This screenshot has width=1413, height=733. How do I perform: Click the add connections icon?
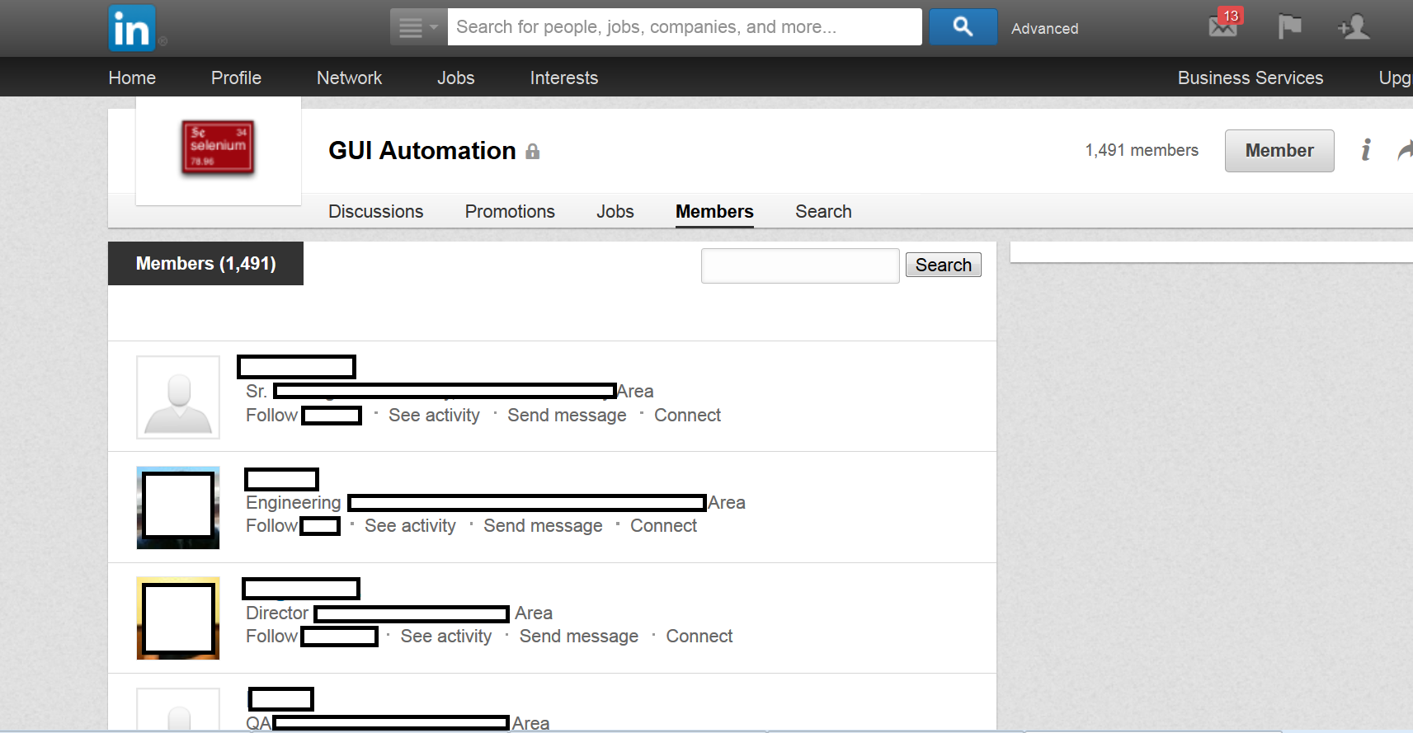[1354, 27]
